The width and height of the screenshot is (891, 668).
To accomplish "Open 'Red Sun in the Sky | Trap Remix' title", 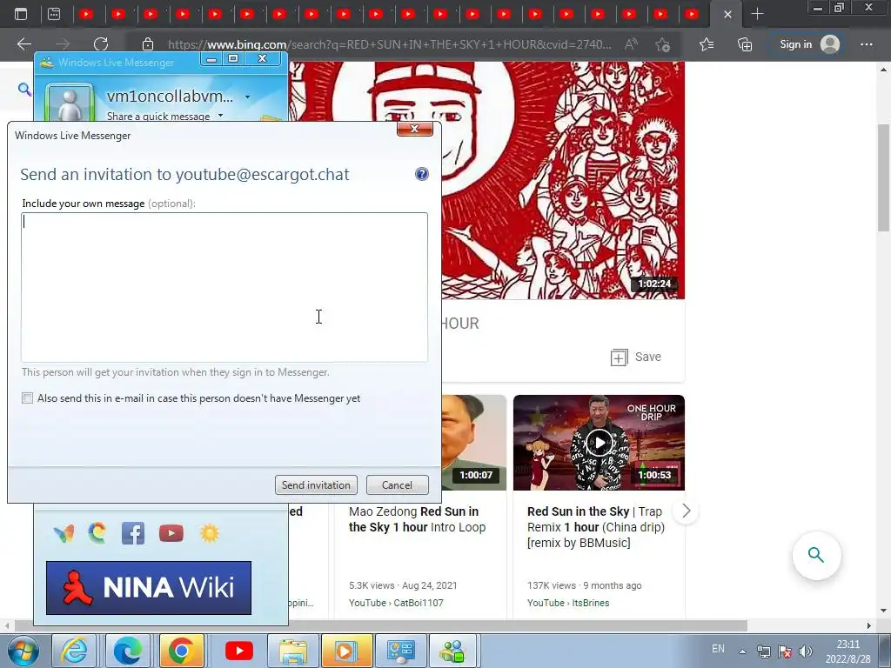I will point(595,527).
